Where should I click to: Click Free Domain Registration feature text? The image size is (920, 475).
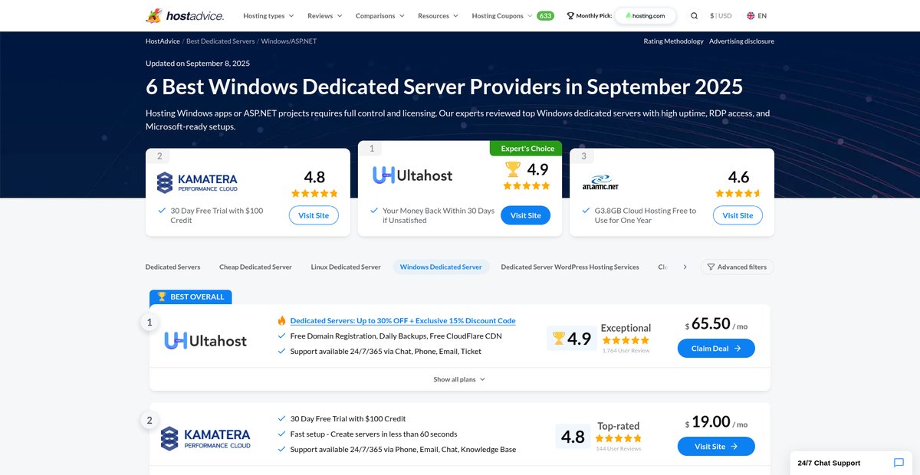396,336
